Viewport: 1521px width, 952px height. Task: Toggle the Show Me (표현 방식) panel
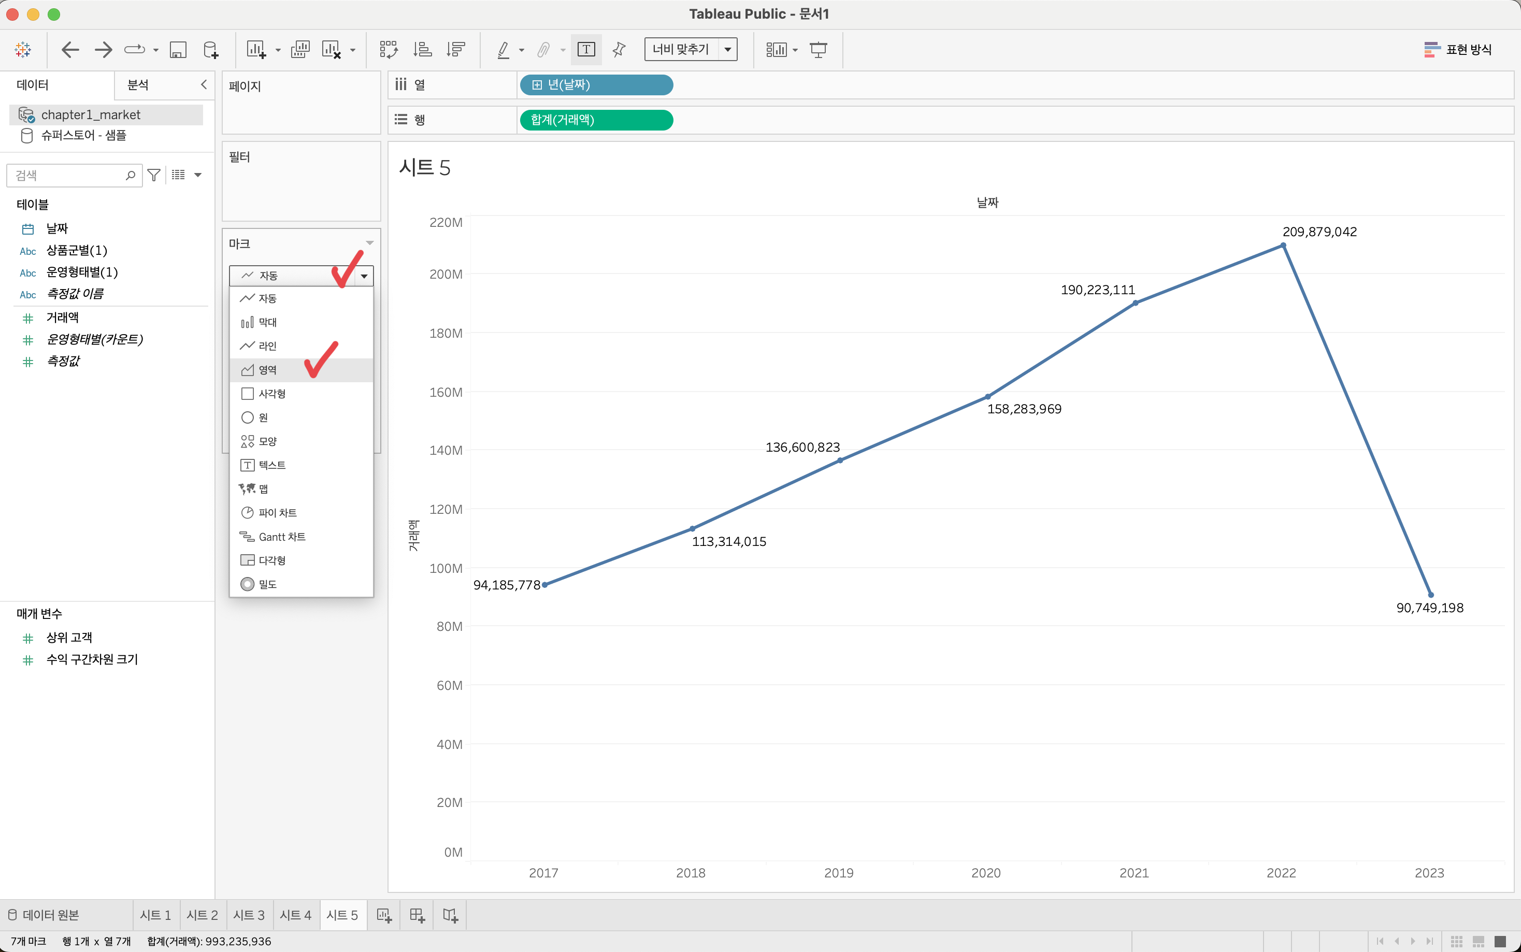tap(1457, 49)
